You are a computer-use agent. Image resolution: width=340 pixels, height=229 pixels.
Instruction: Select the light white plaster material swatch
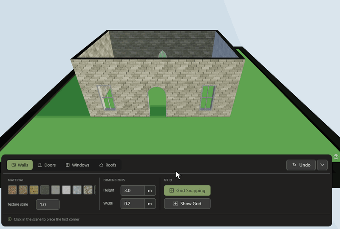point(66,190)
